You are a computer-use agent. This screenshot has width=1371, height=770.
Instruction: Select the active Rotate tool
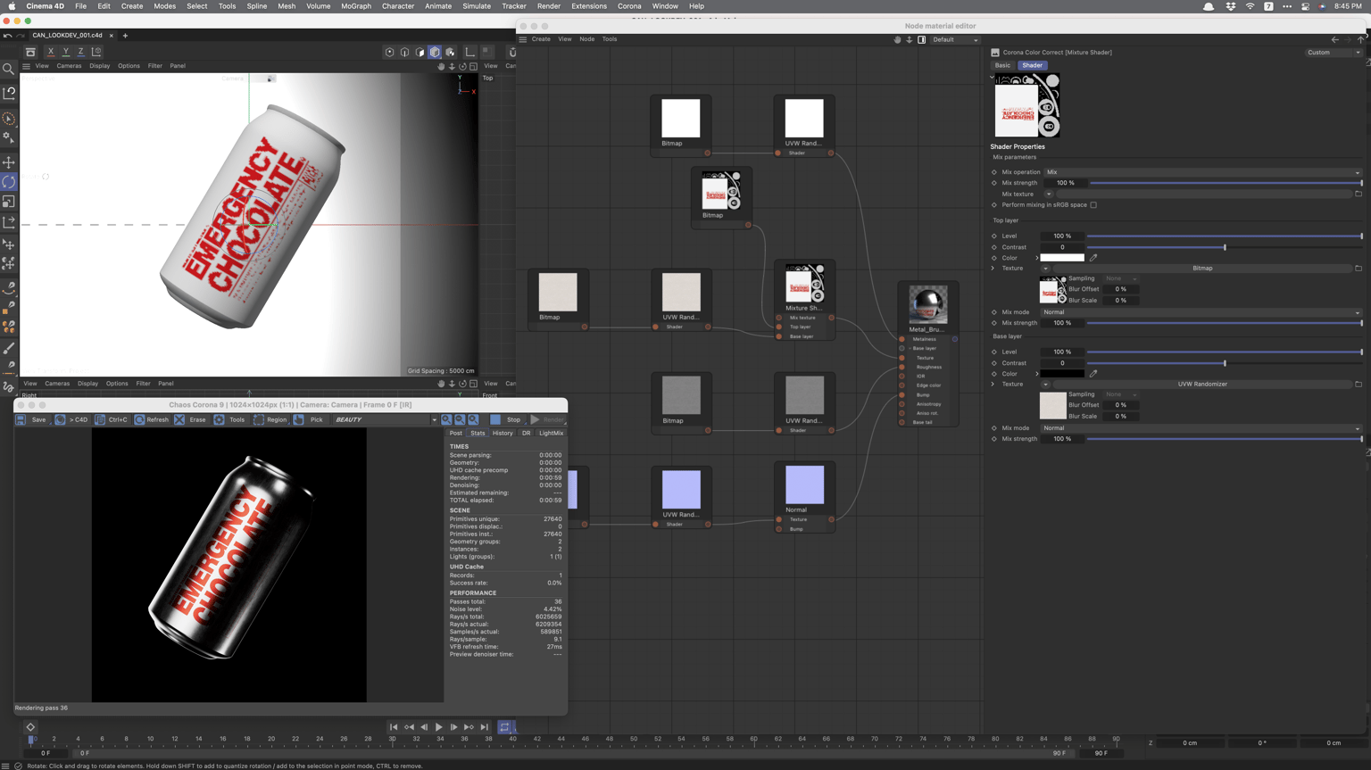[9, 182]
